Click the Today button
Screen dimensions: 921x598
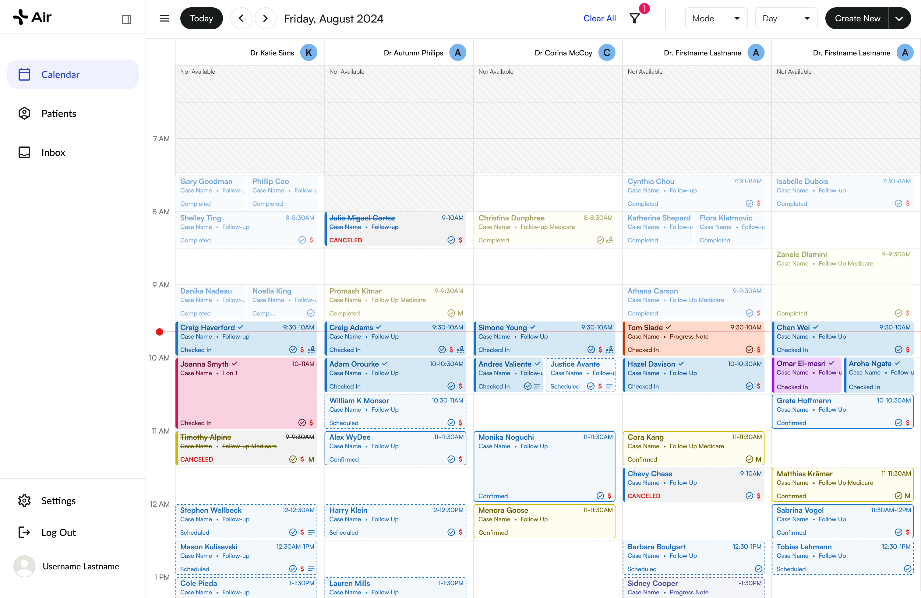(201, 18)
